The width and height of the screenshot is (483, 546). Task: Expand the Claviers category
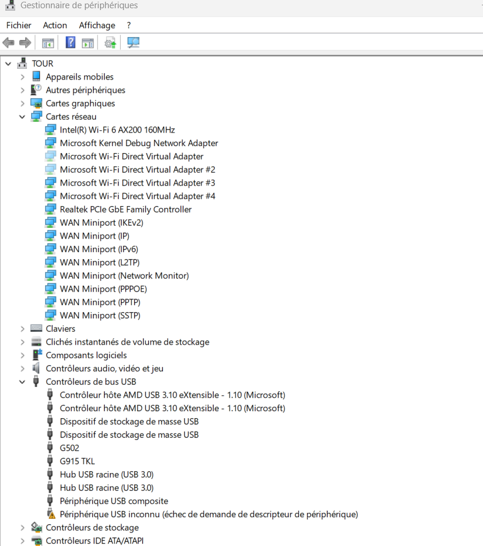tap(22, 329)
